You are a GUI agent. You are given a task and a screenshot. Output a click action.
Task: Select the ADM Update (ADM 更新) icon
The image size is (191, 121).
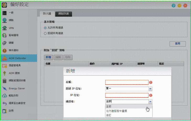pos(4,73)
